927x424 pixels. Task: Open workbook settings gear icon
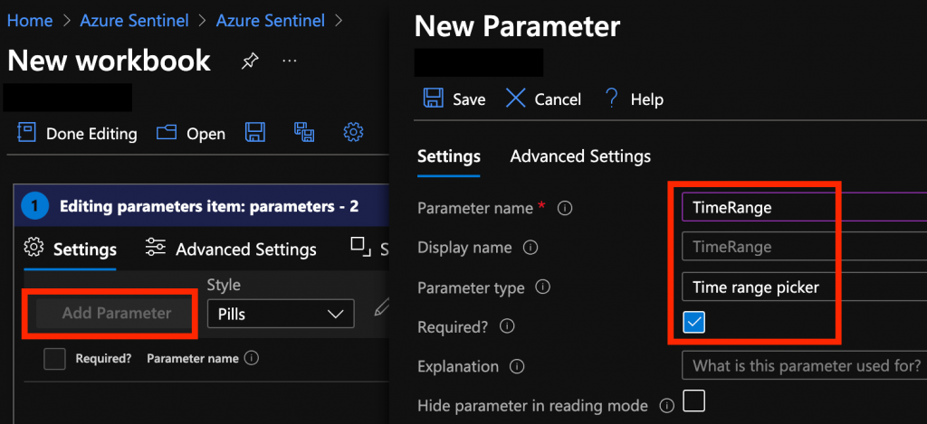(x=353, y=132)
